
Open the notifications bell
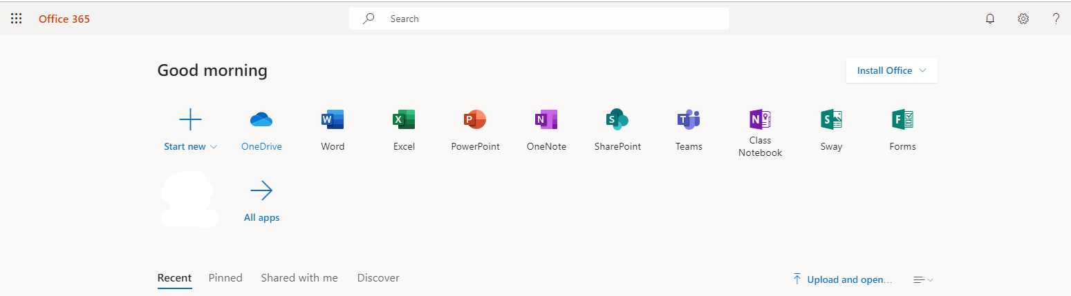coord(990,19)
